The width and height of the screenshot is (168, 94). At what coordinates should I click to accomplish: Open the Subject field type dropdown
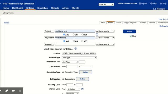coord(49,31)
